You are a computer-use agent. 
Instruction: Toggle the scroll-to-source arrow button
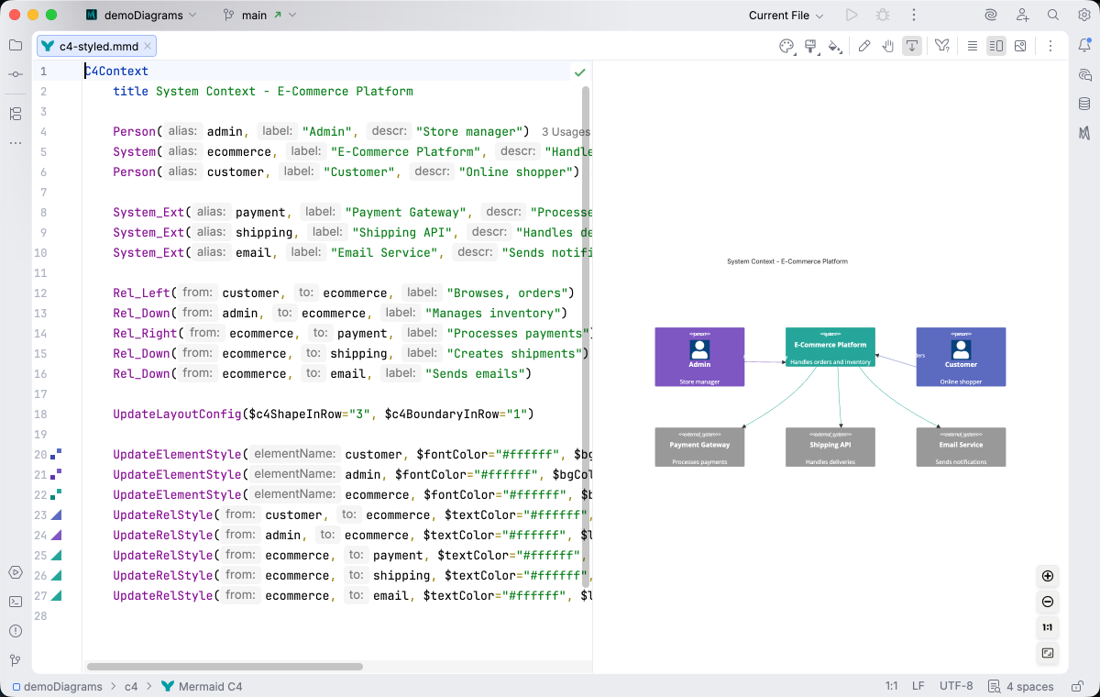pos(912,46)
